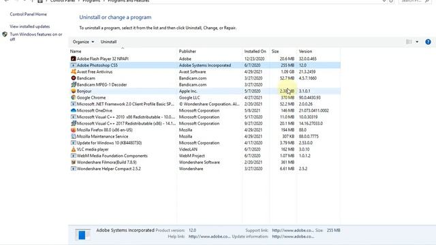
Task: Open View installed updates link
Action: [x=30, y=27]
